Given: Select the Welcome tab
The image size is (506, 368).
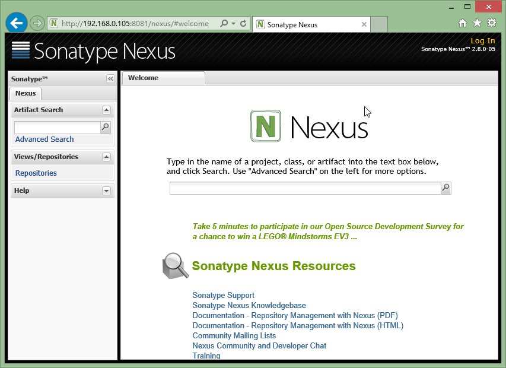Looking at the screenshot, I should [x=163, y=78].
